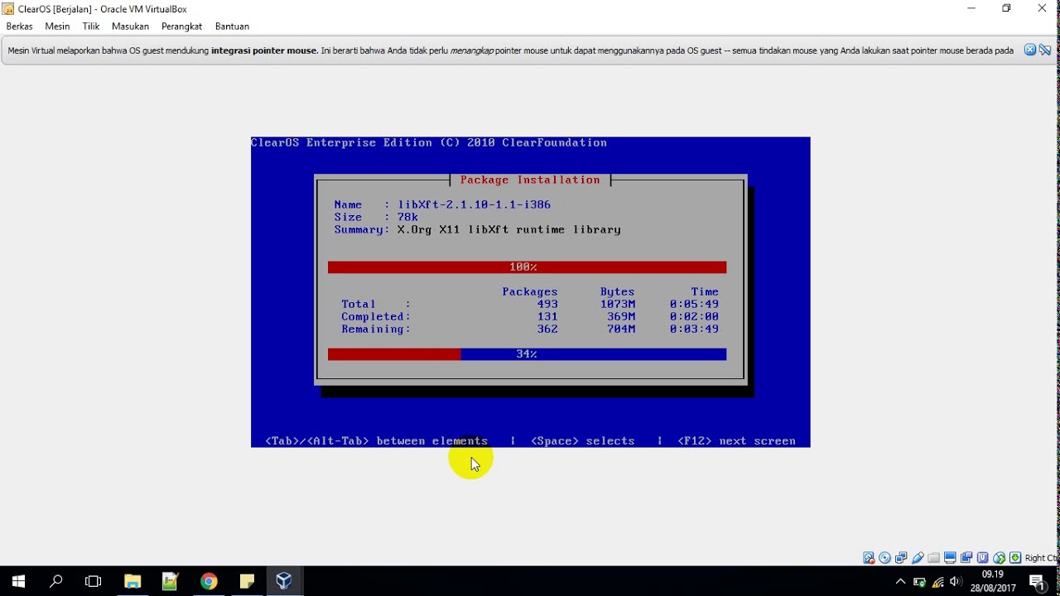This screenshot has height=596, width=1060.
Task: Click the summary X.Org X11 libXft runtime library
Action: 509,229
